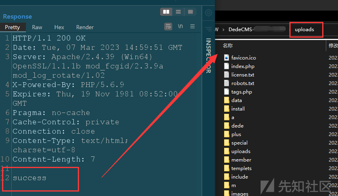338x196 pixels.
Task: Expand the Inspector panel lines icon
Action: pos(208,29)
